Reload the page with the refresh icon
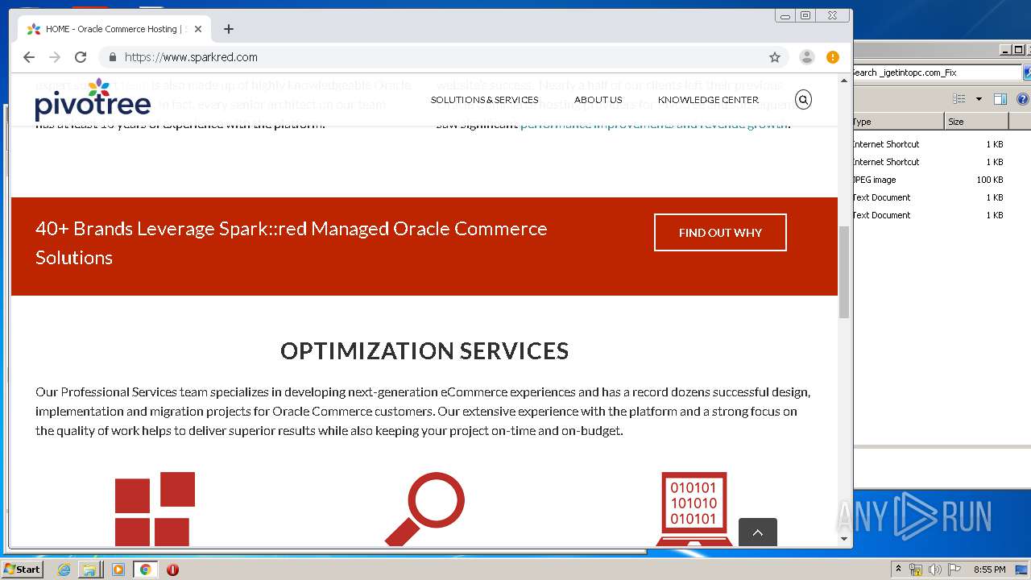The width and height of the screenshot is (1031, 580). coord(81,57)
